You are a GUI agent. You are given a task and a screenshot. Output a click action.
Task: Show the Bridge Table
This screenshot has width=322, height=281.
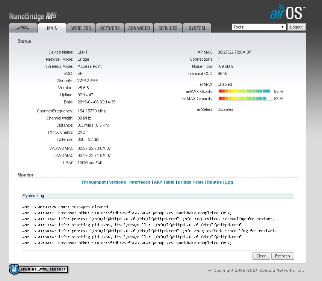point(191,182)
